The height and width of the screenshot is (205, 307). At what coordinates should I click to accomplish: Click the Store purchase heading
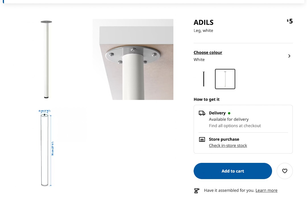pos(224,139)
